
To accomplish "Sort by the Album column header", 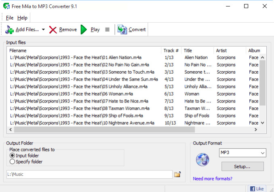I will [256, 51].
